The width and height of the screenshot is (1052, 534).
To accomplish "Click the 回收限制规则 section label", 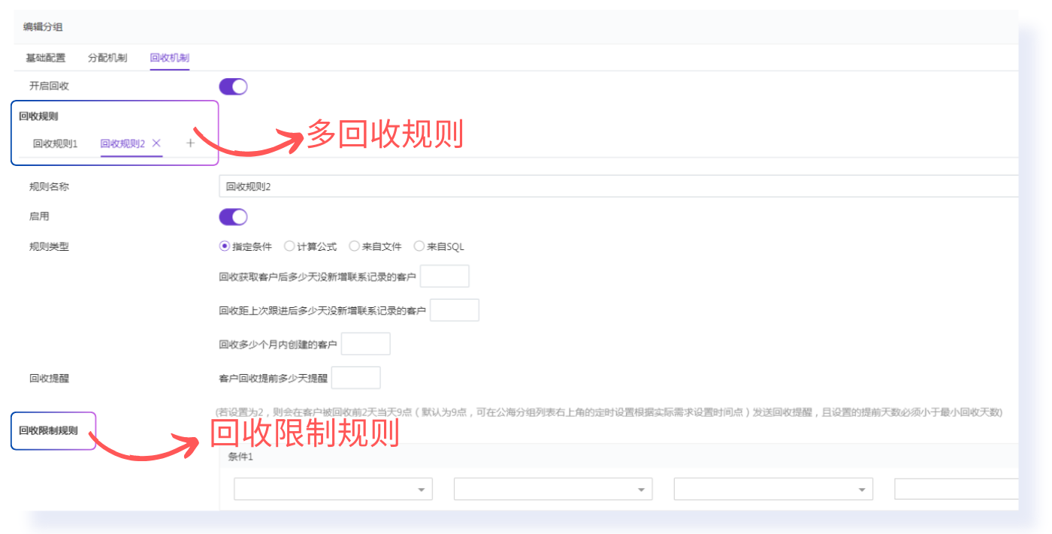I will coord(48,431).
